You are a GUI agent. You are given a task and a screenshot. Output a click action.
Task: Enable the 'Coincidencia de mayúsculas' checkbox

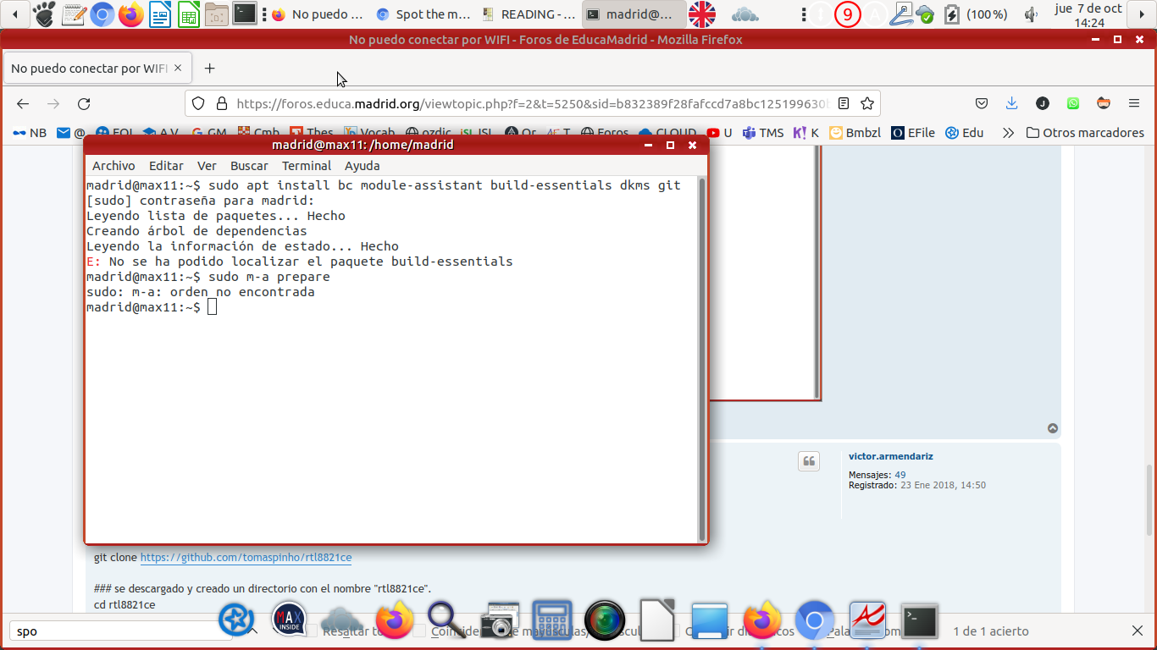coord(419,631)
